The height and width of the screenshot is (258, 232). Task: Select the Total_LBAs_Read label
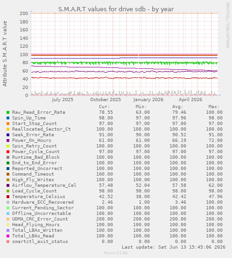point(33,236)
